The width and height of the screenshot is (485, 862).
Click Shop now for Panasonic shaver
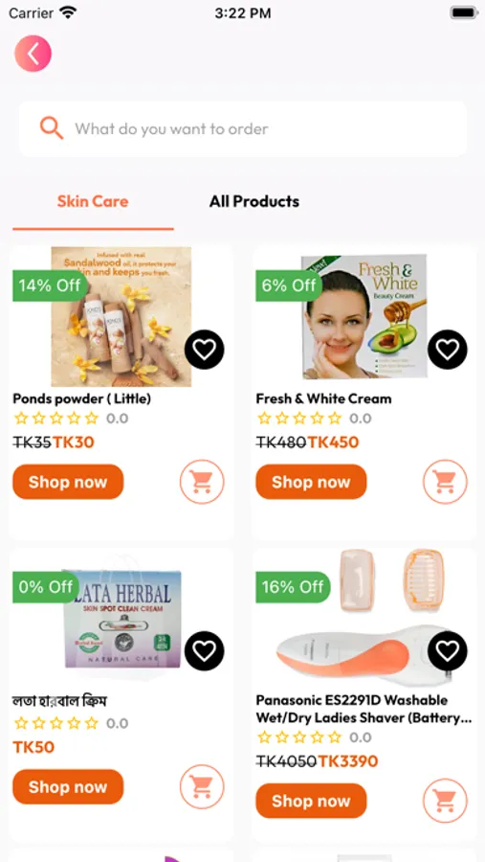[311, 801]
